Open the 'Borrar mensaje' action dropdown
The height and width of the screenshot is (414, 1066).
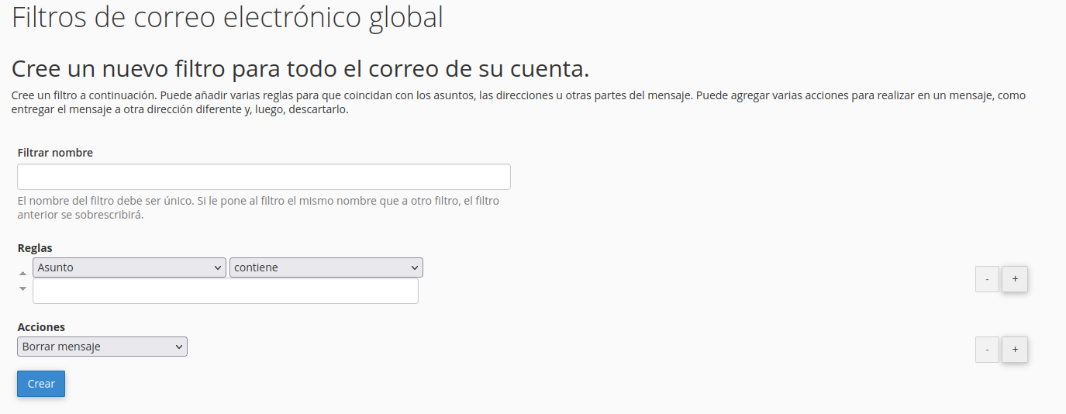point(102,347)
